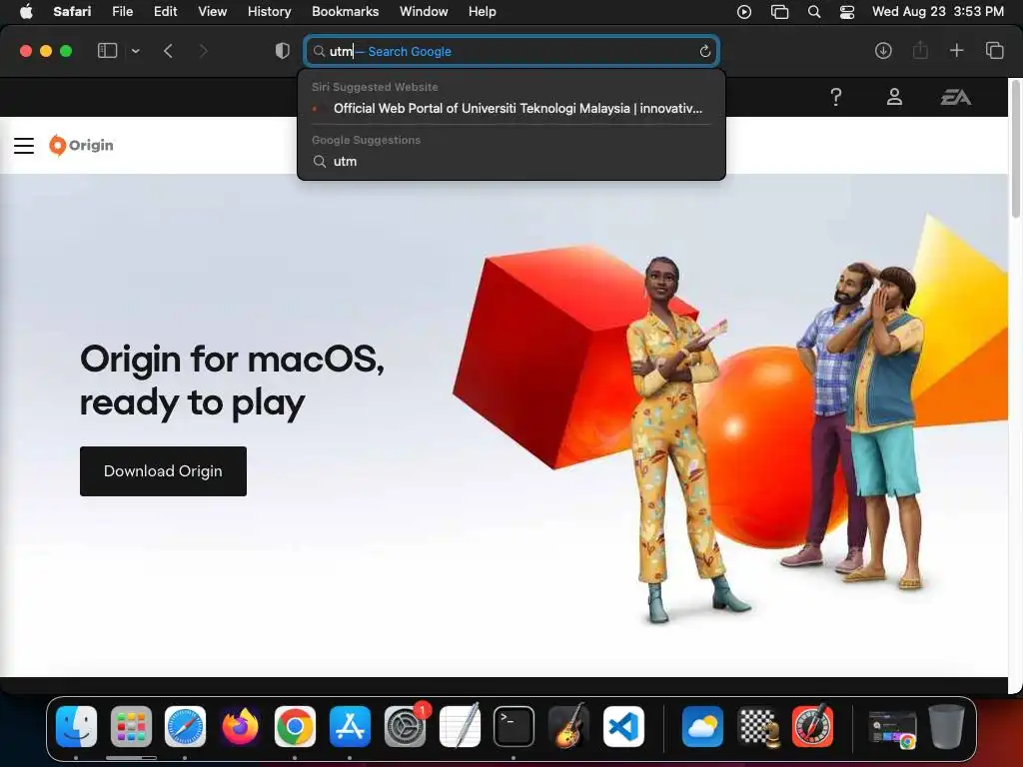Show the tab overview
This screenshot has width=1023, height=767.
[994, 51]
